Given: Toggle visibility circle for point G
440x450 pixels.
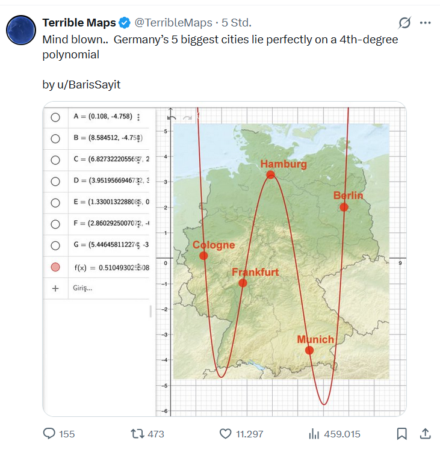Looking at the screenshot, I should tap(55, 245).
